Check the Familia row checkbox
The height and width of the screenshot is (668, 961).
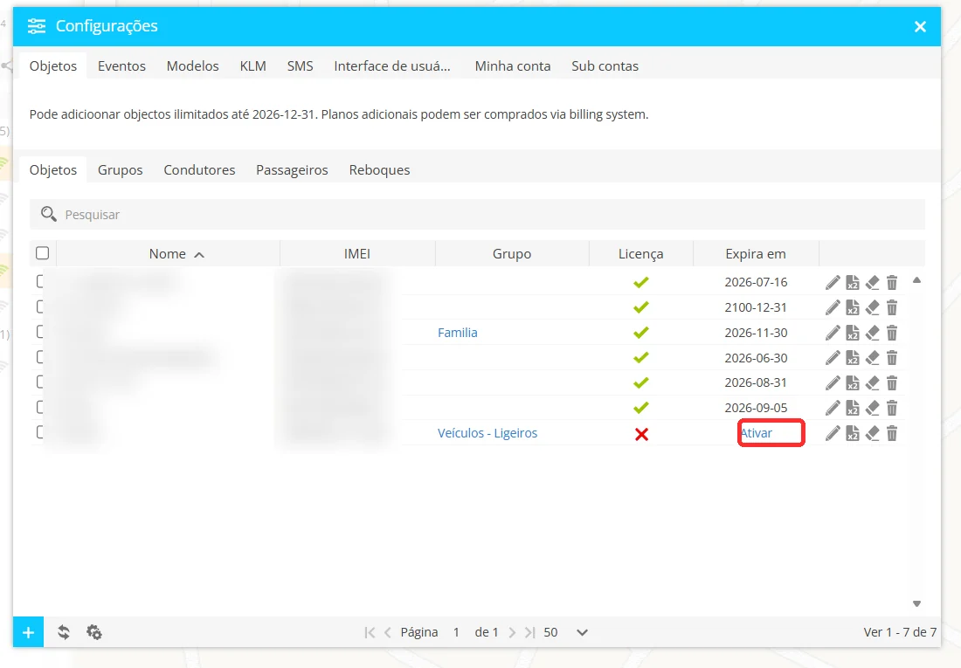click(x=40, y=332)
